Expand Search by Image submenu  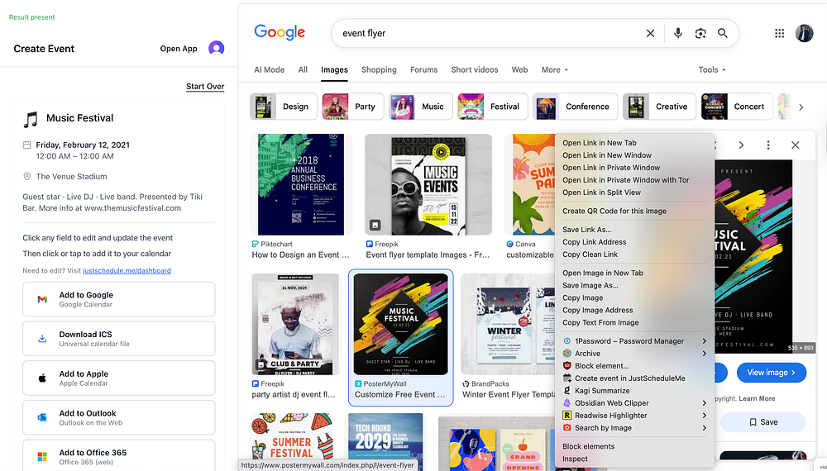click(704, 428)
